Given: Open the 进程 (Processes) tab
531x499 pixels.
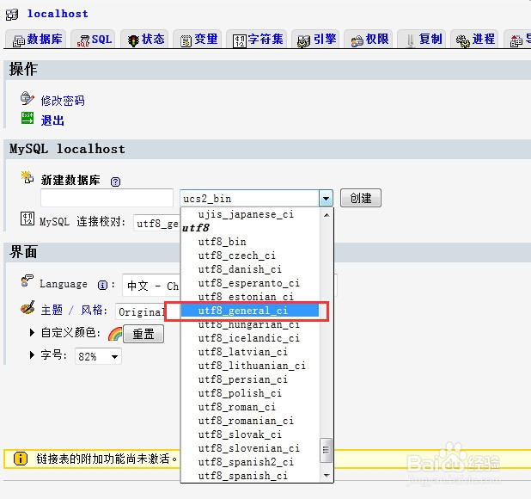Looking at the screenshot, I should [474, 40].
